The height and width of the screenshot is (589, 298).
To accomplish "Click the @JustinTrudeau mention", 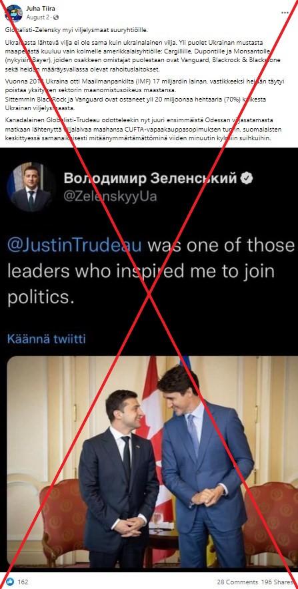I will [x=75, y=246].
